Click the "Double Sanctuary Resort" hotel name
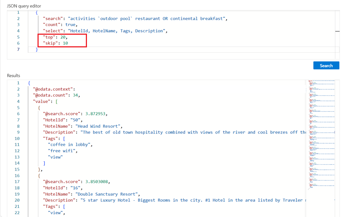 (x=107, y=194)
